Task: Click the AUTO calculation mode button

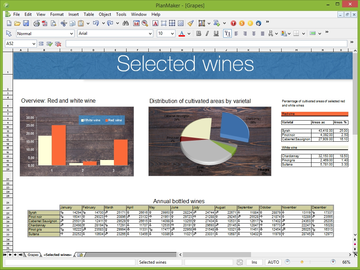Action: coord(274,262)
